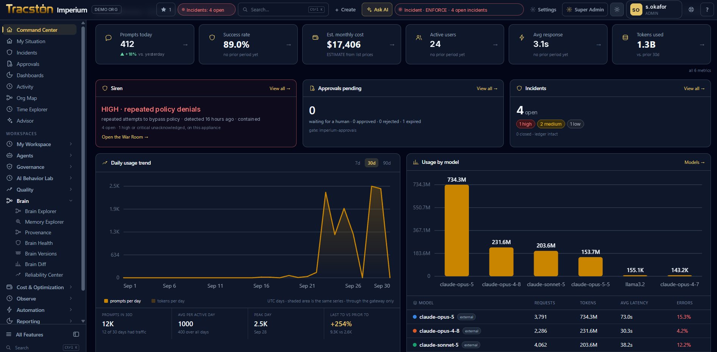Click the 1 high incident badge
The image size is (717, 352).
click(525, 124)
